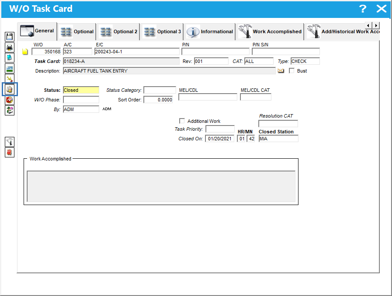Open the Optional tab
392x296 pixels.
[77, 31]
